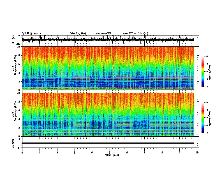This screenshot has height=171, width=222.
Task: Click the time axis tick label "1"
Action: [40, 153]
